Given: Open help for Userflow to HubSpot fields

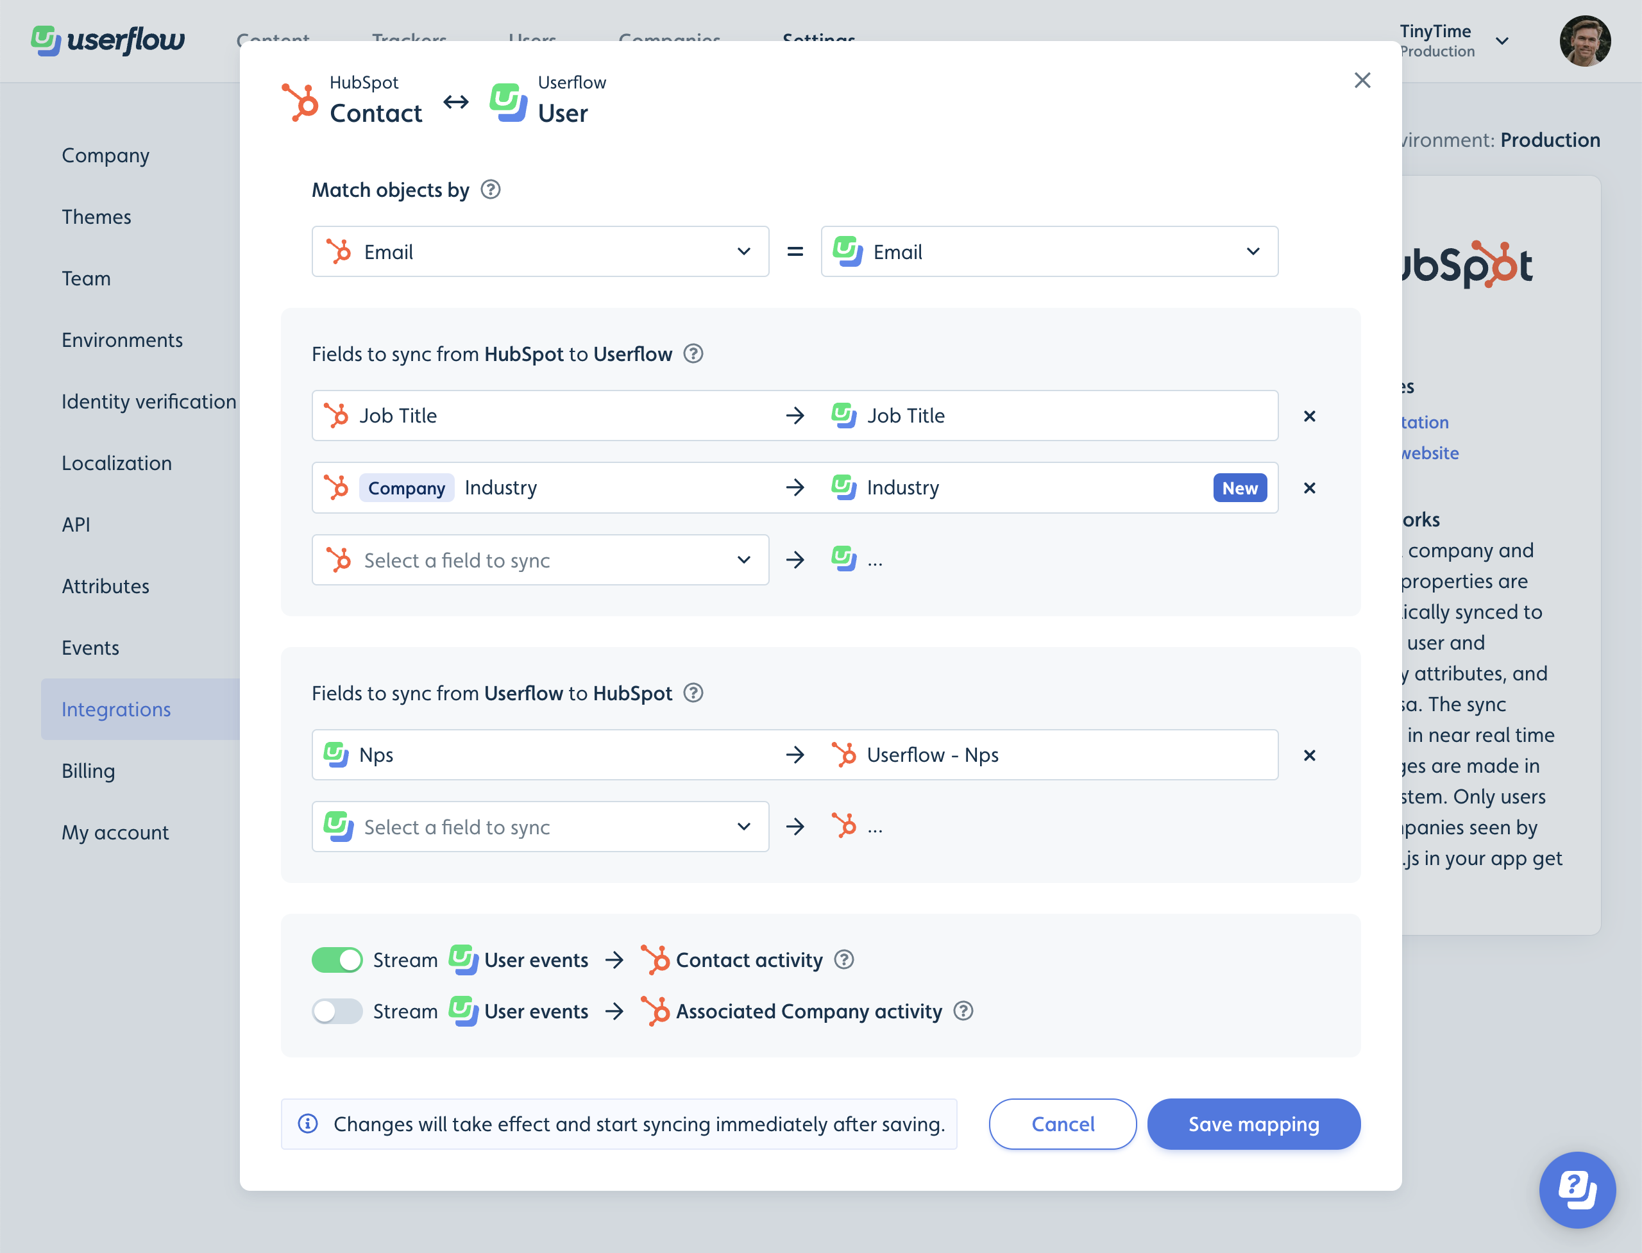Looking at the screenshot, I should pos(693,693).
